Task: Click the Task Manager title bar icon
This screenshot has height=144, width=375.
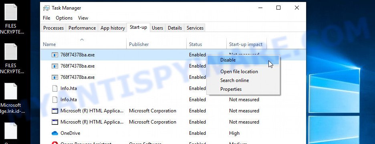Action: (x=46, y=8)
